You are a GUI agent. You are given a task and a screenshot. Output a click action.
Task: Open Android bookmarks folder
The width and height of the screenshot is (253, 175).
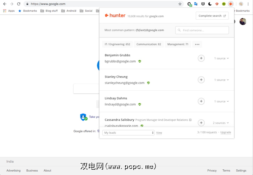[x=69, y=11]
